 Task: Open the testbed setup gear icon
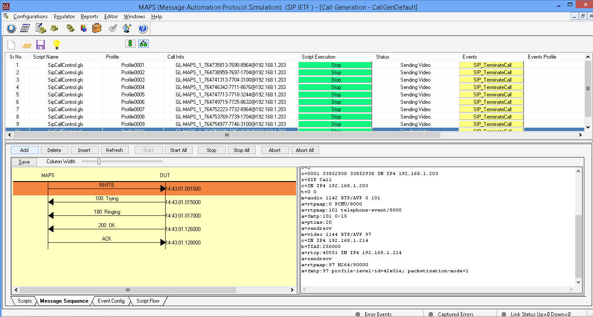[x=11, y=29]
